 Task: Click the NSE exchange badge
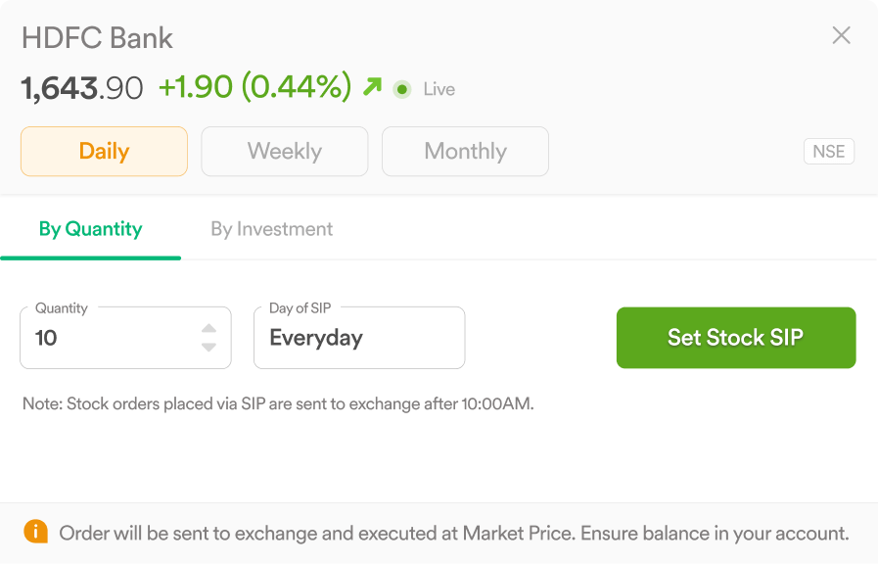pyautogui.click(x=829, y=151)
